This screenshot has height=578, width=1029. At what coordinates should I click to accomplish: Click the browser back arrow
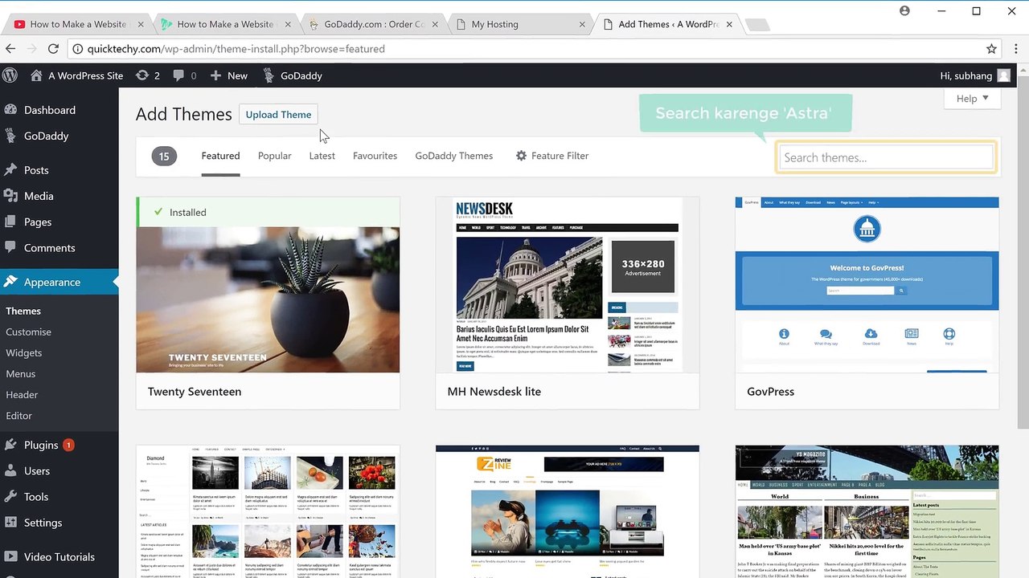click(10, 49)
